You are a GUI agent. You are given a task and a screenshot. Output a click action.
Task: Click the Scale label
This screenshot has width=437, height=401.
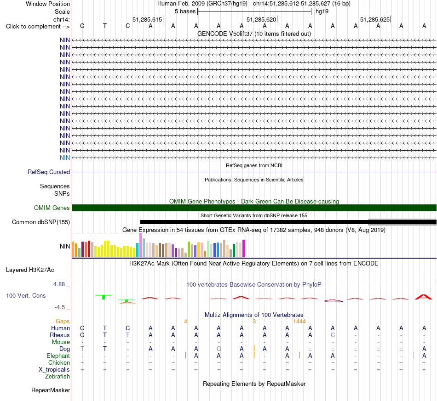pyautogui.click(x=62, y=11)
